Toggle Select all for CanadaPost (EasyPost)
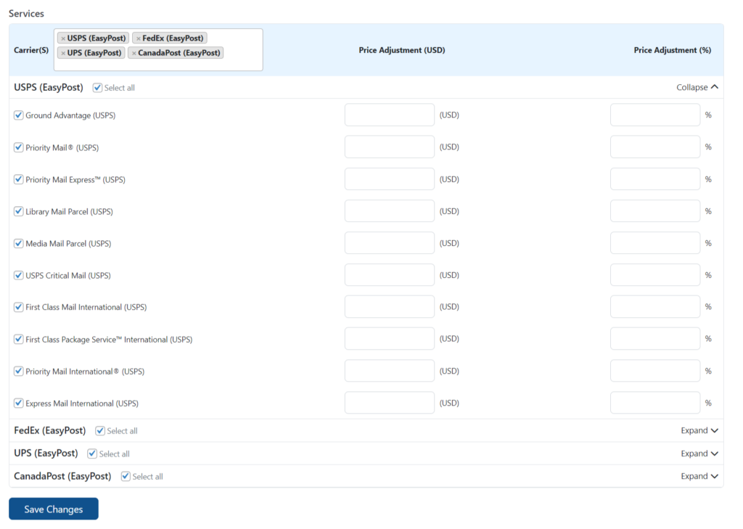The image size is (743, 529). pyautogui.click(x=126, y=476)
